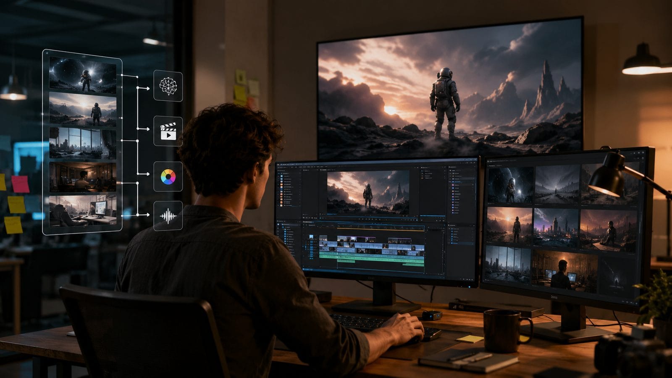
Task: Select the right-side clip pair on top track
Action: coord(400,241)
